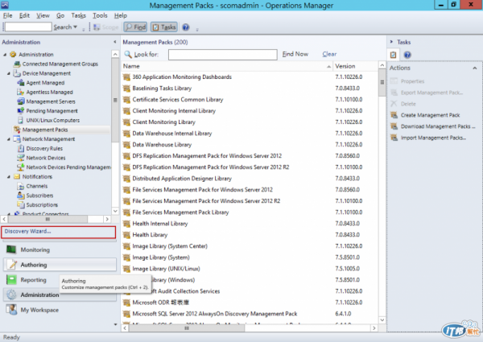This screenshot has width=483, height=342.
Task: Select 360 Application Monitoring Dashboards pack icon
Action: 126,77
